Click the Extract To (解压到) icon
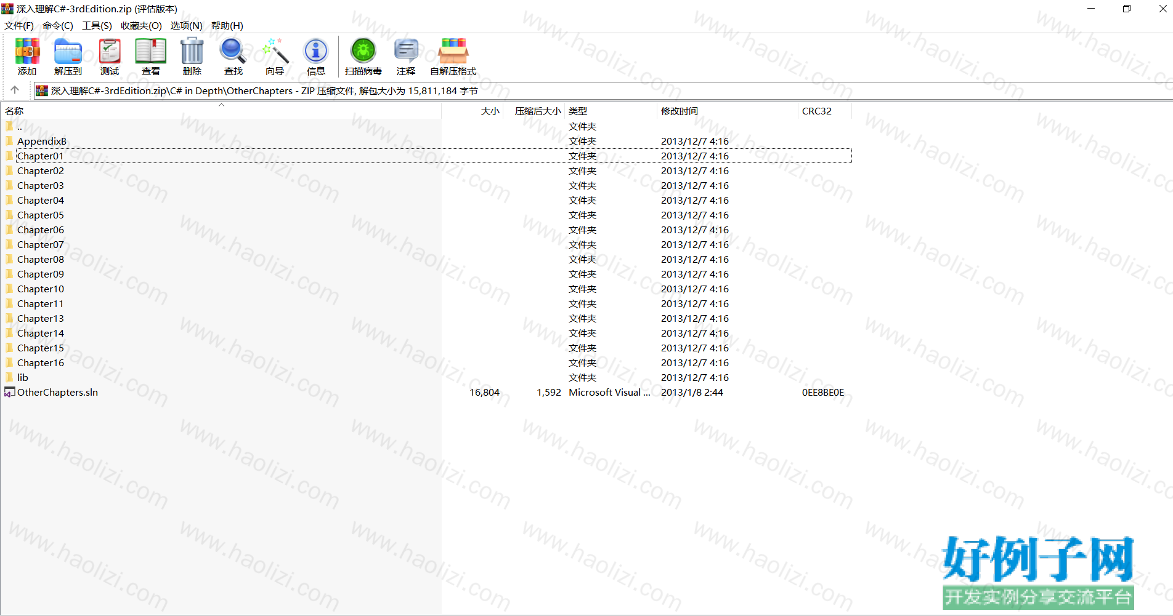The height and width of the screenshot is (616, 1173). [x=68, y=51]
